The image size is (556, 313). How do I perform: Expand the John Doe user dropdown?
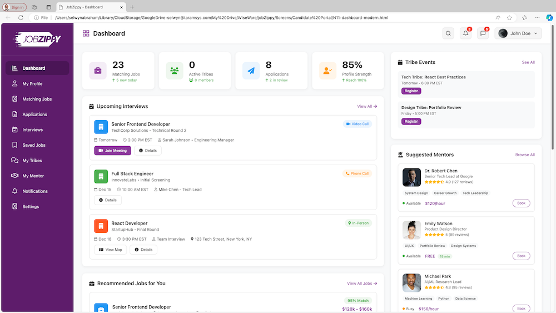518,33
